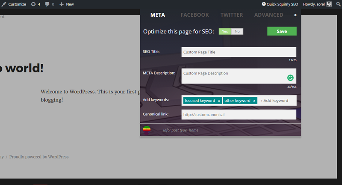Open the Quick Squirrly SEO menu
The image size is (342, 185).
coord(280,4)
